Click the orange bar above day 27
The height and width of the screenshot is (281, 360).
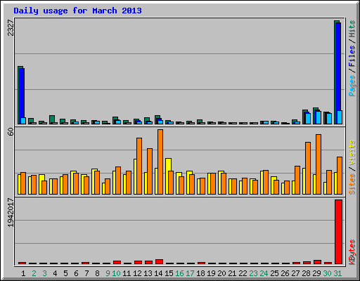pos(297,180)
